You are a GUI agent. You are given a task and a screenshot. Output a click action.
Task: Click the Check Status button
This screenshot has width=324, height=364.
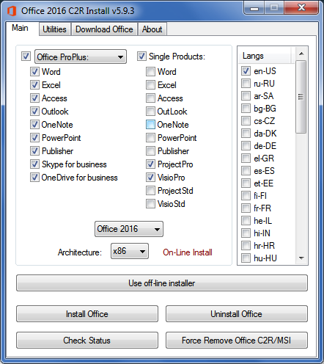(87, 341)
